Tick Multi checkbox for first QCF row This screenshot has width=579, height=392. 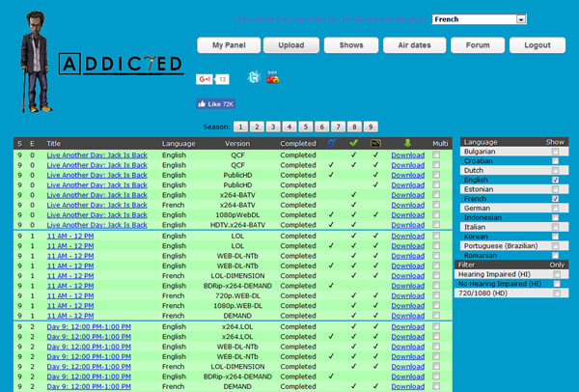pyautogui.click(x=439, y=154)
